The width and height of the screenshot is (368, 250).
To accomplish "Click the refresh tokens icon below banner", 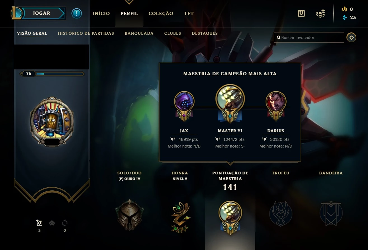I will click(x=65, y=223).
